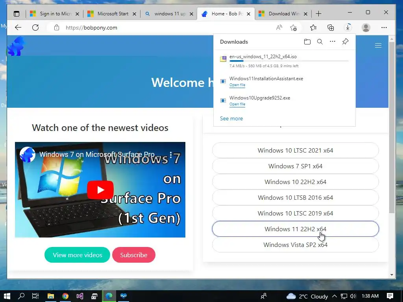403x302 pixels.
Task: Add this page to favorites star
Action: click(293, 28)
